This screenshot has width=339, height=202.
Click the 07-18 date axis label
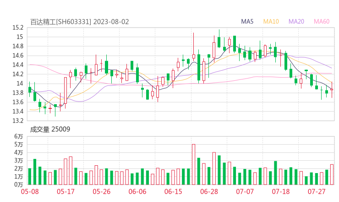pos(281,191)
